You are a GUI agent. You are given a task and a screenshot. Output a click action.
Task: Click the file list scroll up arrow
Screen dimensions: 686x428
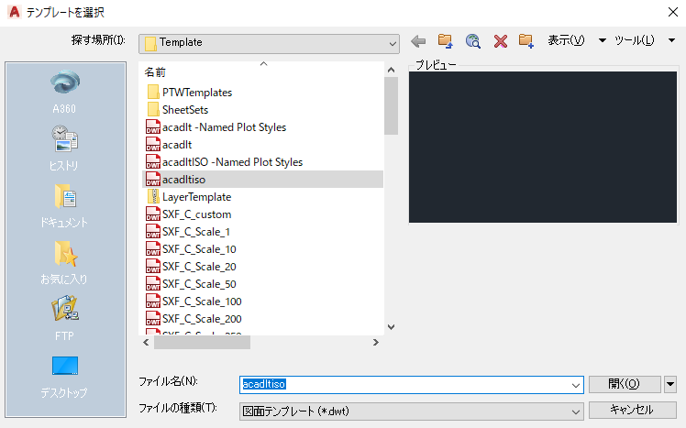(x=391, y=70)
